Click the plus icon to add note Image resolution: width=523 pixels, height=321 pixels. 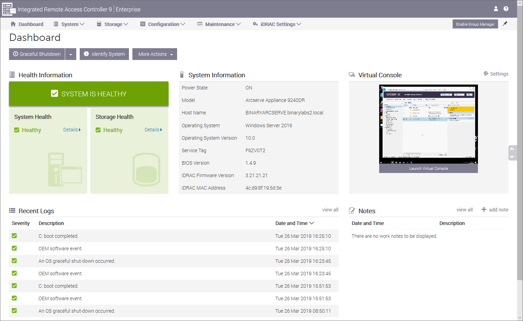coord(484,209)
